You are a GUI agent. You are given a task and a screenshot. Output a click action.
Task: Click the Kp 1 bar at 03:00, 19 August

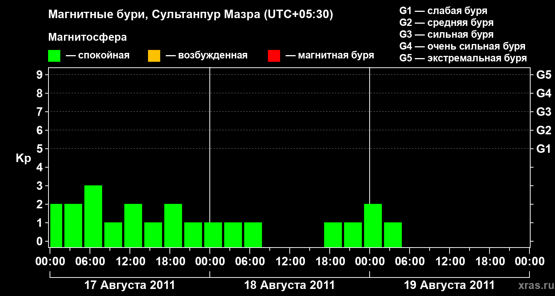click(393, 235)
